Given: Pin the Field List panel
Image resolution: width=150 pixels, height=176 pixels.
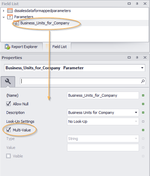Looking at the screenshot, I should click(137, 4).
